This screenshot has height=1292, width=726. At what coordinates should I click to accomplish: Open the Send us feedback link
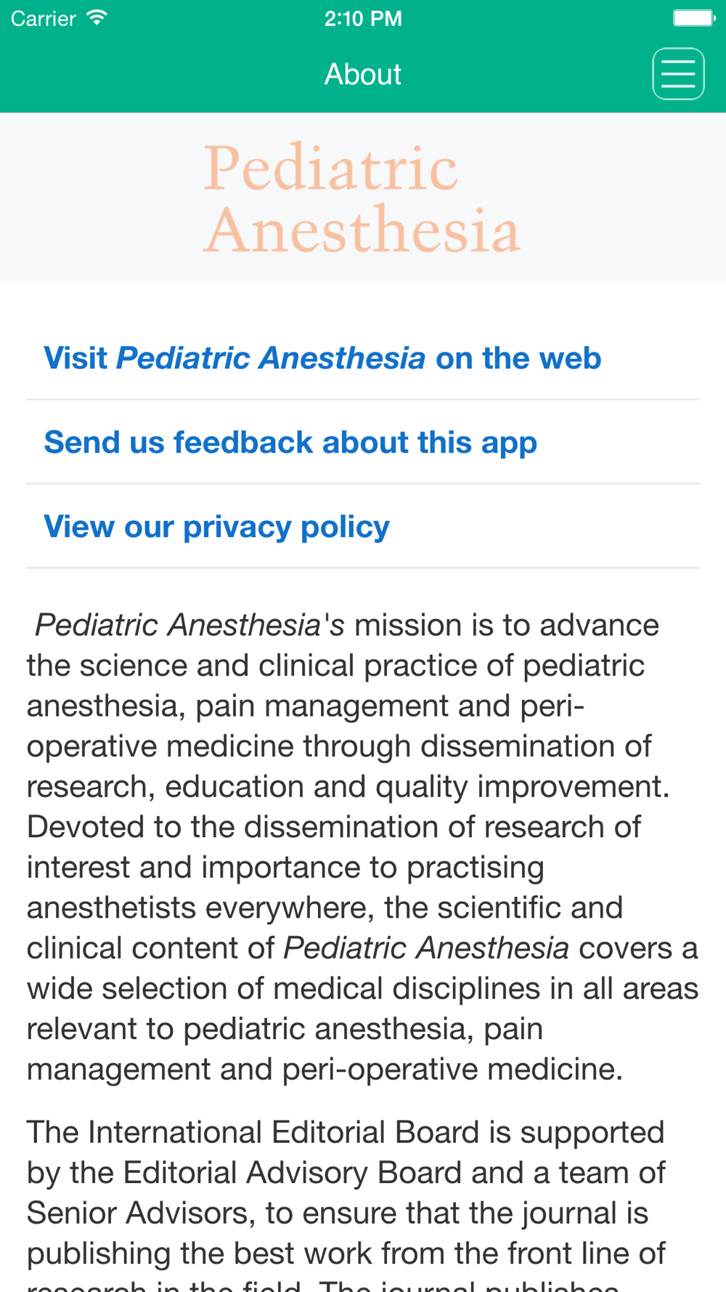(290, 443)
